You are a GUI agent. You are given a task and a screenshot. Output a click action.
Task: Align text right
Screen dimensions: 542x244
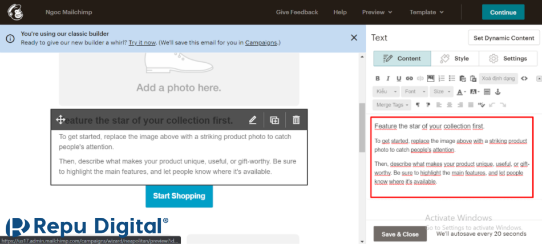coord(460,105)
